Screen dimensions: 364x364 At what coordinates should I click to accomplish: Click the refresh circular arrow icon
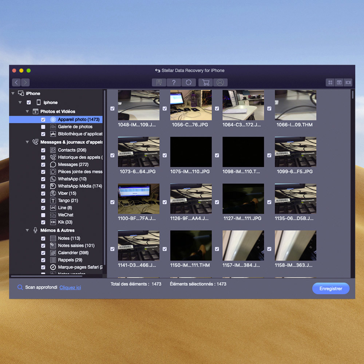point(189,82)
